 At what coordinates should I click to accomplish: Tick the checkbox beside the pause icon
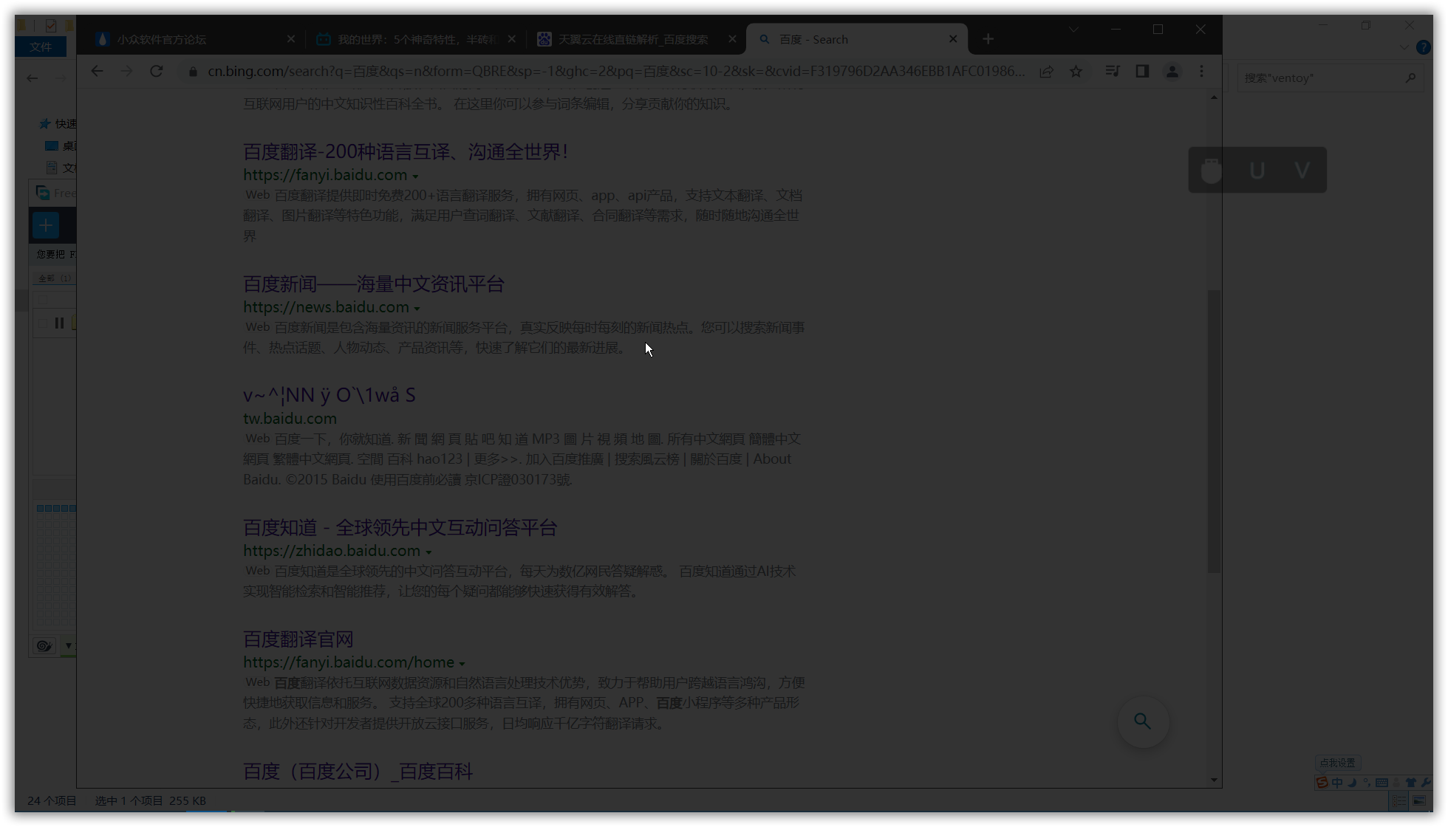(x=43, y=323)
